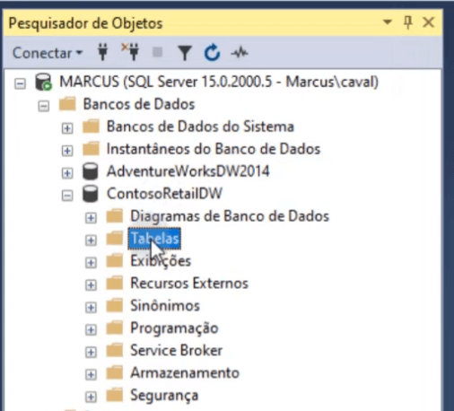Collapse the MARCUS server node
The width and height of the screenshot is (454, 411).
[x=20, y=83]
